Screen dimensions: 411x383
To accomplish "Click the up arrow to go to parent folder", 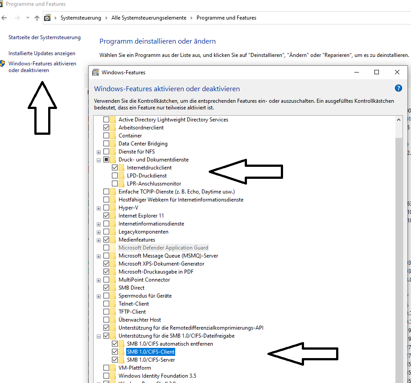I will 37,18.
